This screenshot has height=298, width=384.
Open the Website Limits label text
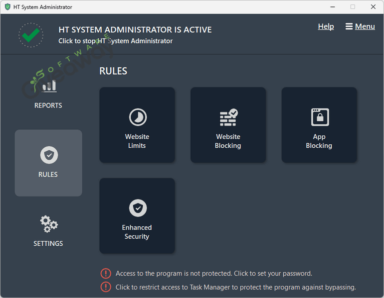[x=137, y=141]
